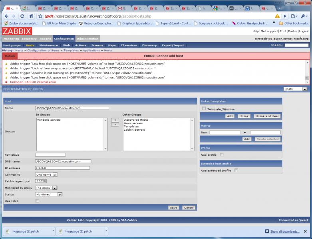This screenshot has width=312, height=239.
Task: Reload the page with the refresh icon
Action: [x=22, y=16]
